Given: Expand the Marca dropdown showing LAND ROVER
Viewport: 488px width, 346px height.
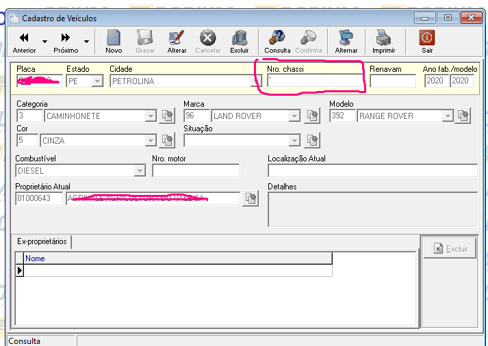Looking at the screenshot, I should click(x=294, y=116).
